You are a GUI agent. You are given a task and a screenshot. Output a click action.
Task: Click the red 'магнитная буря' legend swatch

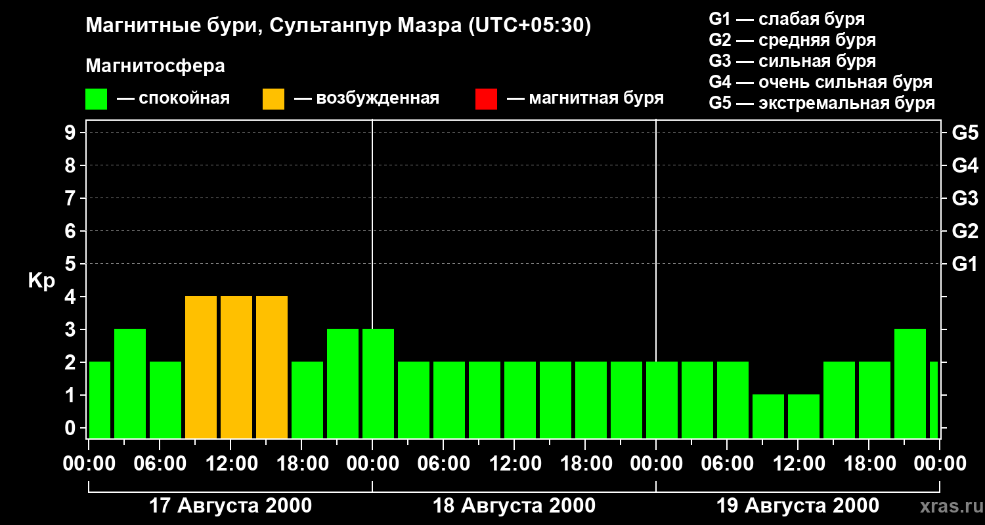pos(486,99)
